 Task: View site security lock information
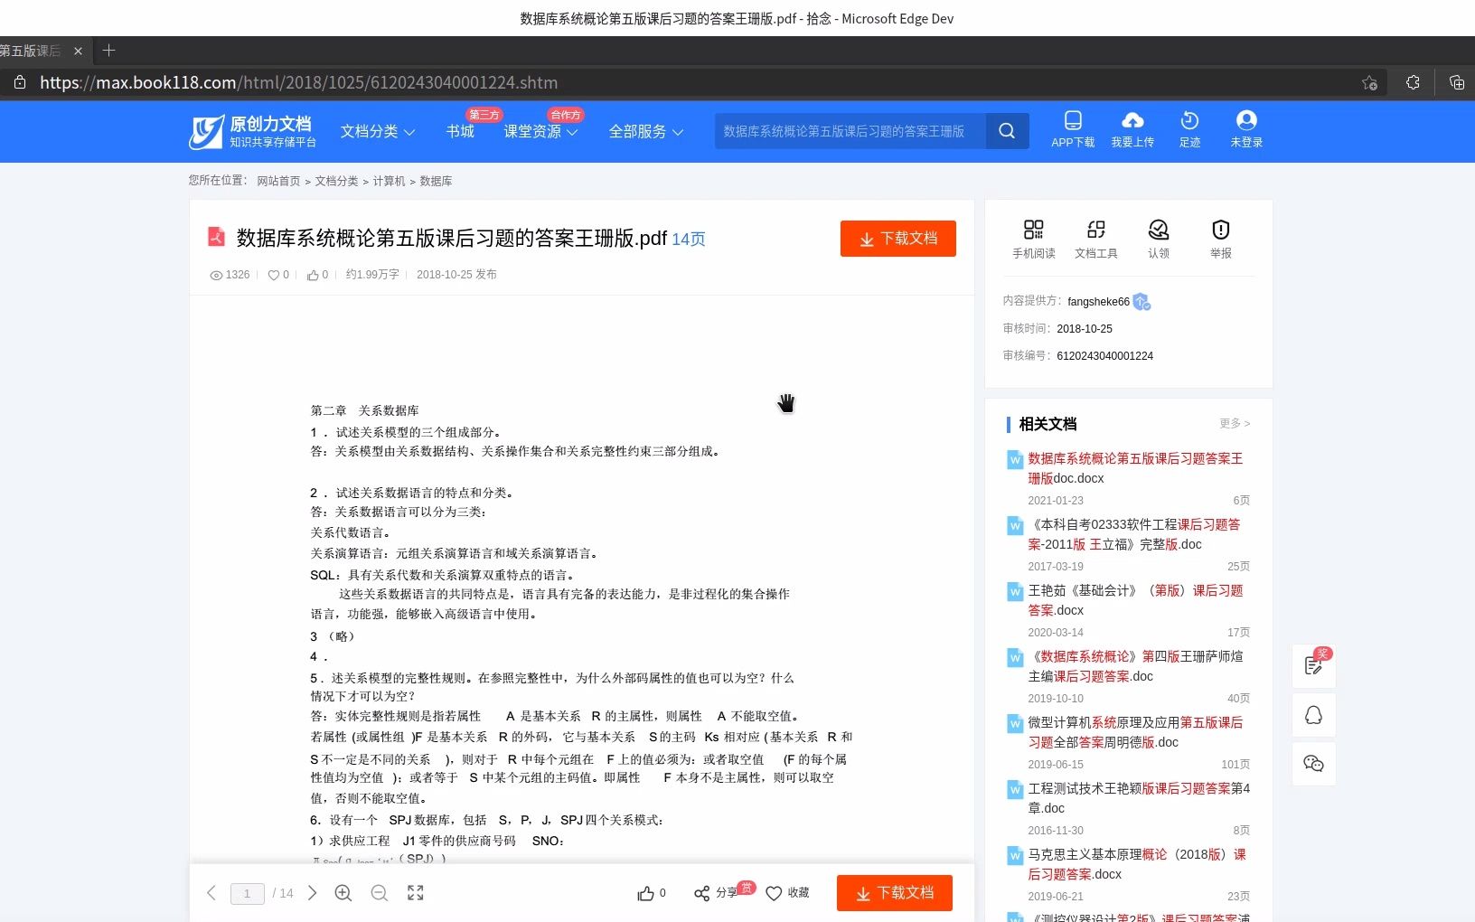pos(20,82)
